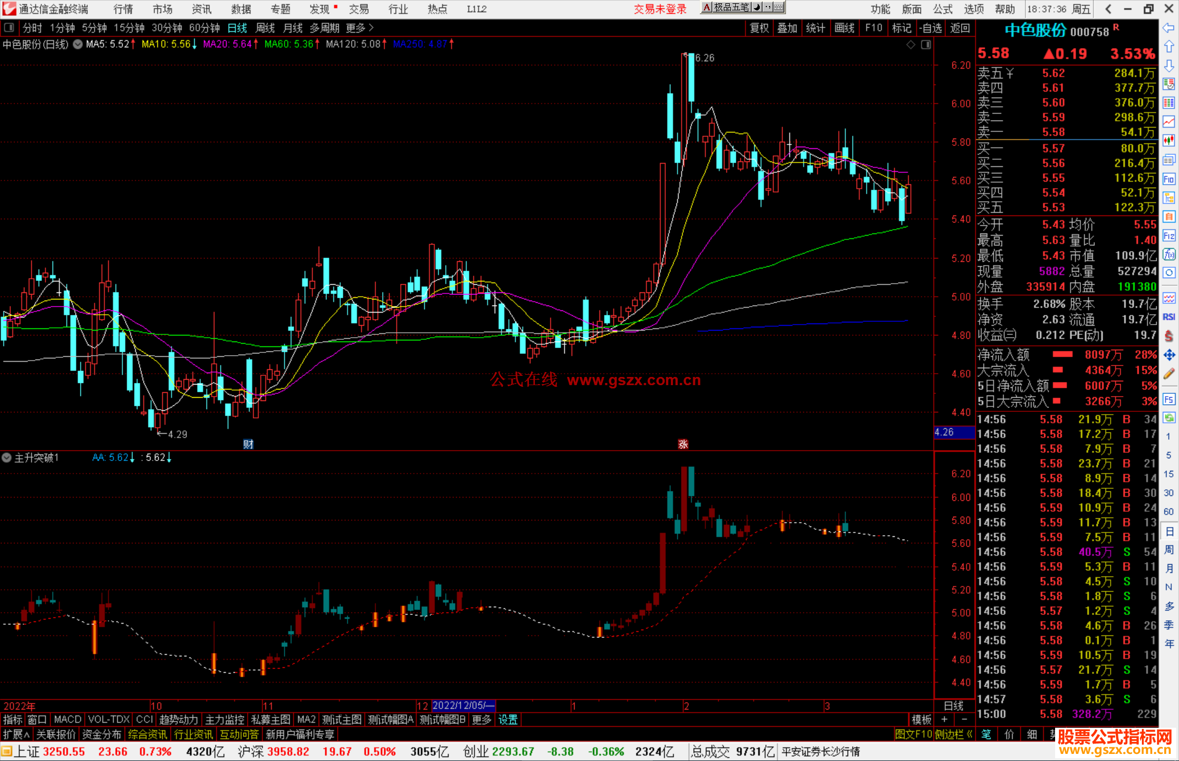Open the 公式 menu
This screenshot has height=761, width=1179.
943,9
